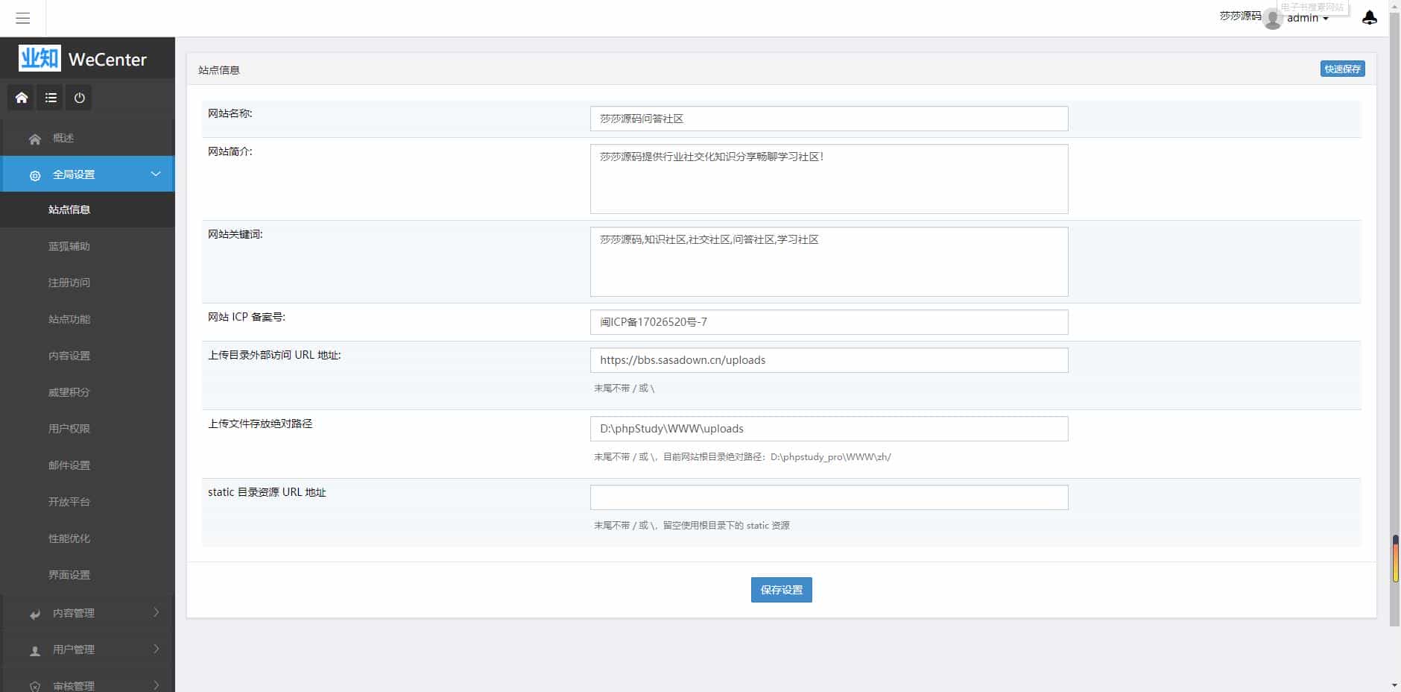Open the 概述 overview menu
This screenshot has width=1401, height=692.
click(x=87, y=138)
